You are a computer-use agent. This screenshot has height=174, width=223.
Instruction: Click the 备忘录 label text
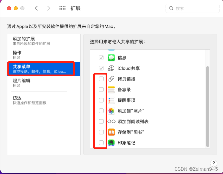point(124,89)
